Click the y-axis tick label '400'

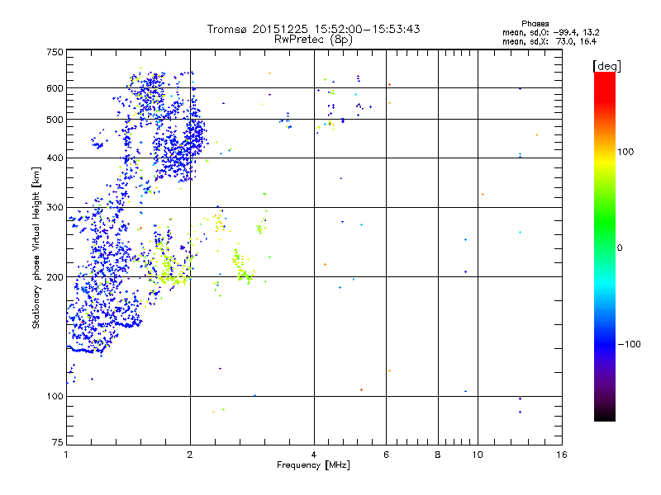tap(55, 158)
